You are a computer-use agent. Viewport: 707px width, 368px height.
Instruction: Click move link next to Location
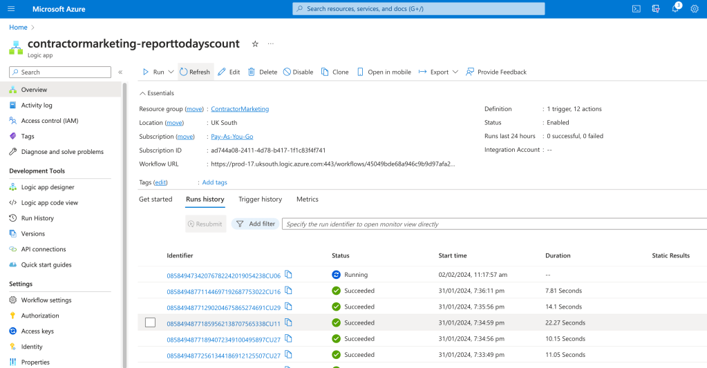(x=174, y=122)
